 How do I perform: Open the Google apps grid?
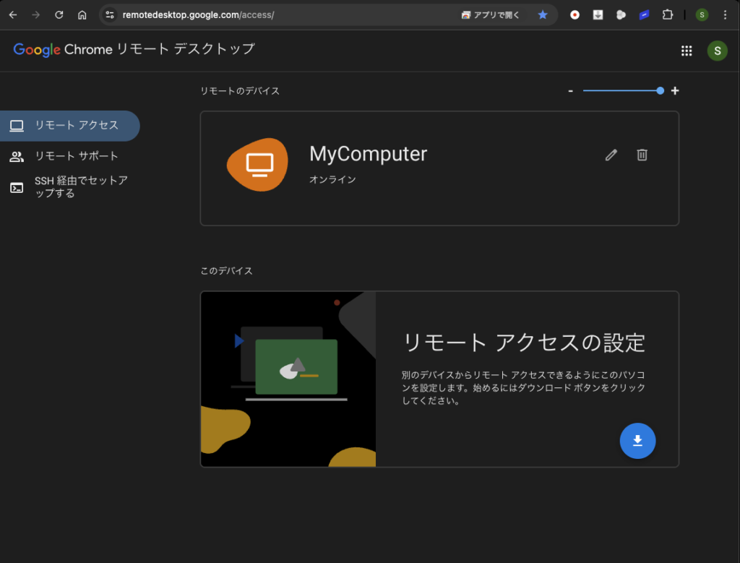pyautogui.click(x=687, y=51)
